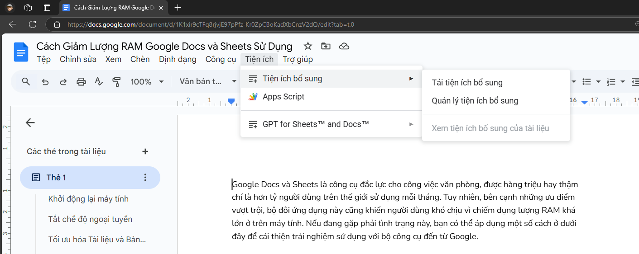
Task: Select Apps Script menu entry
Action: click(x=331, y=97)
